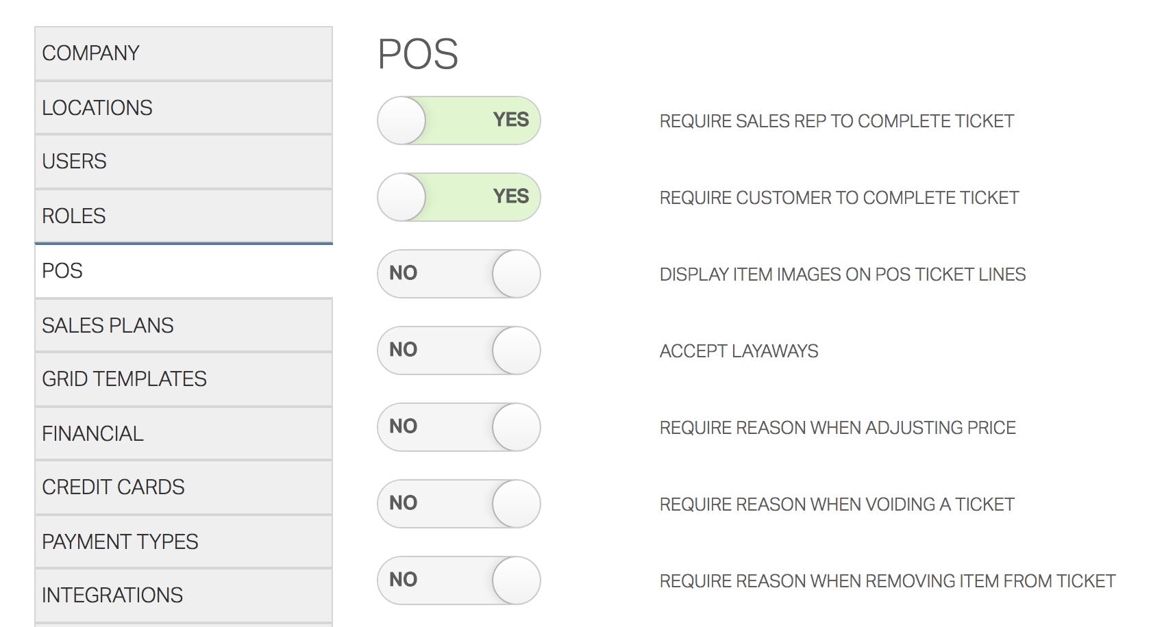
Task: Open the Users settings page
Action: (x=182, y=162)
